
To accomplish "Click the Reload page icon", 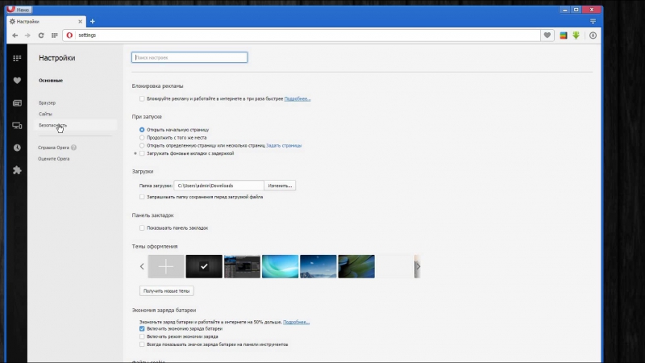I will pyautogui.click(x=41, y=35).
